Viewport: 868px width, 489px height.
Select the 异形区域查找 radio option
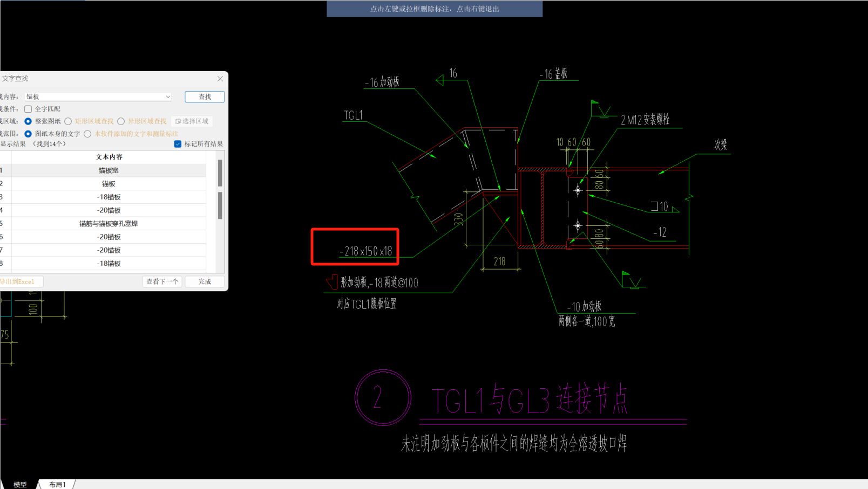(121, 121)
